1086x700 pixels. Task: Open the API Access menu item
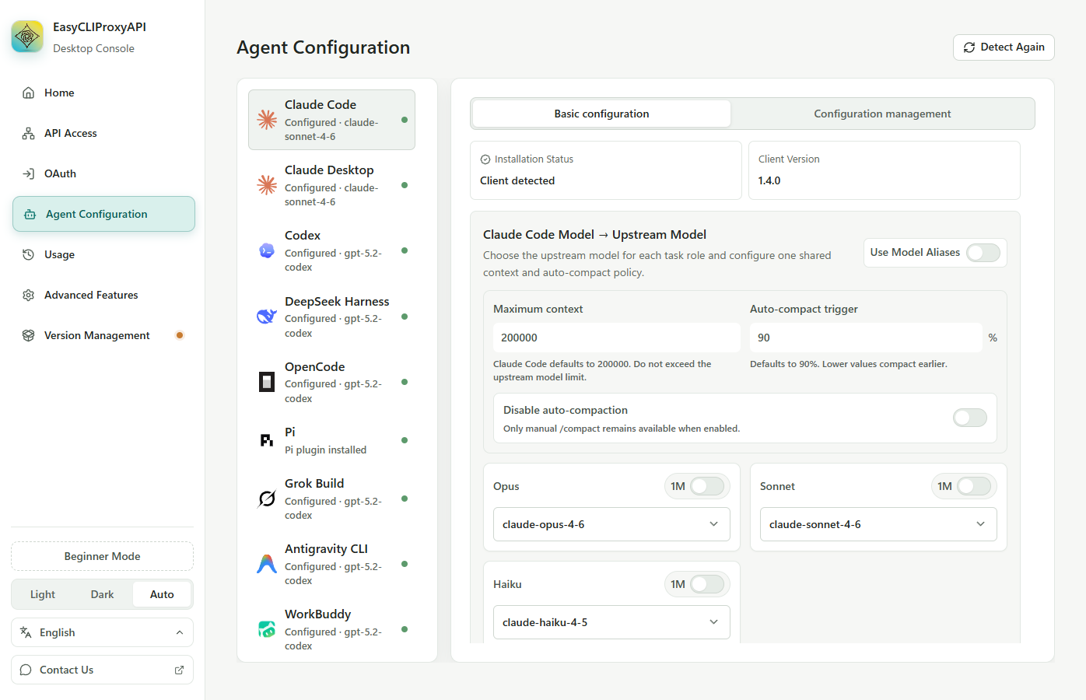[x=103, y=133]
